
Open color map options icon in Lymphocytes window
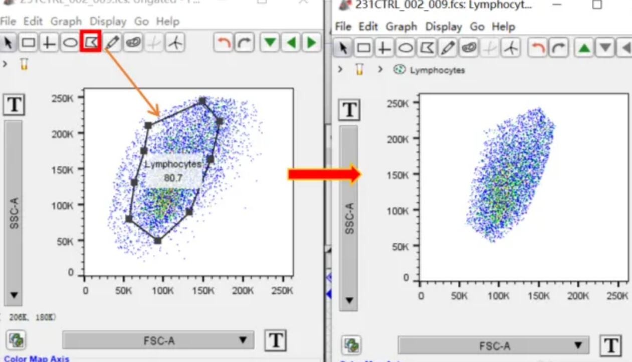click(352, 345)
